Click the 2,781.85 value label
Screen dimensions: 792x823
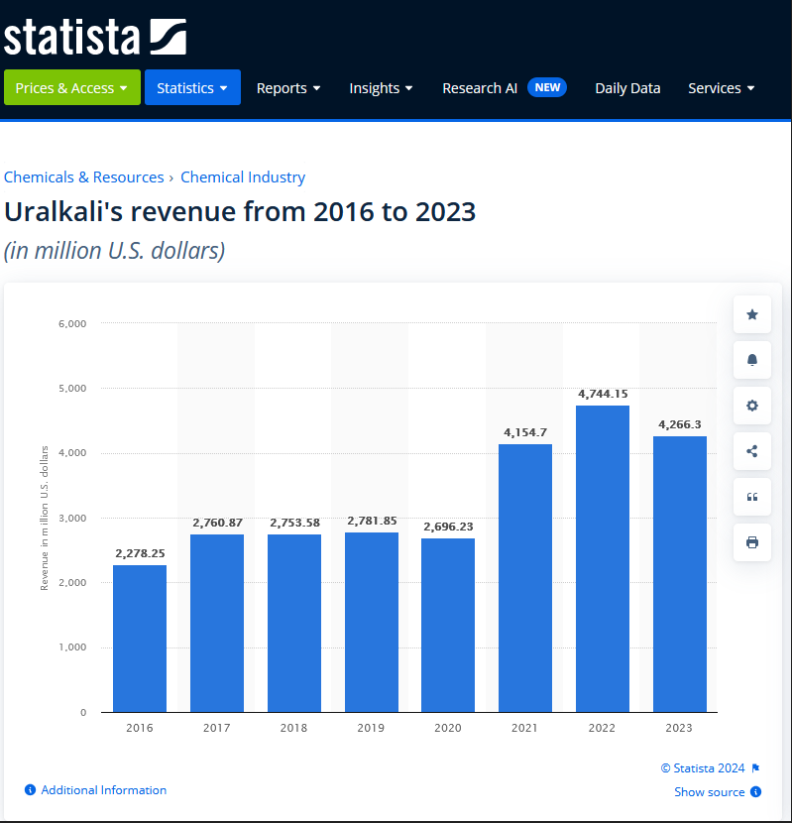tap(372, 521)
